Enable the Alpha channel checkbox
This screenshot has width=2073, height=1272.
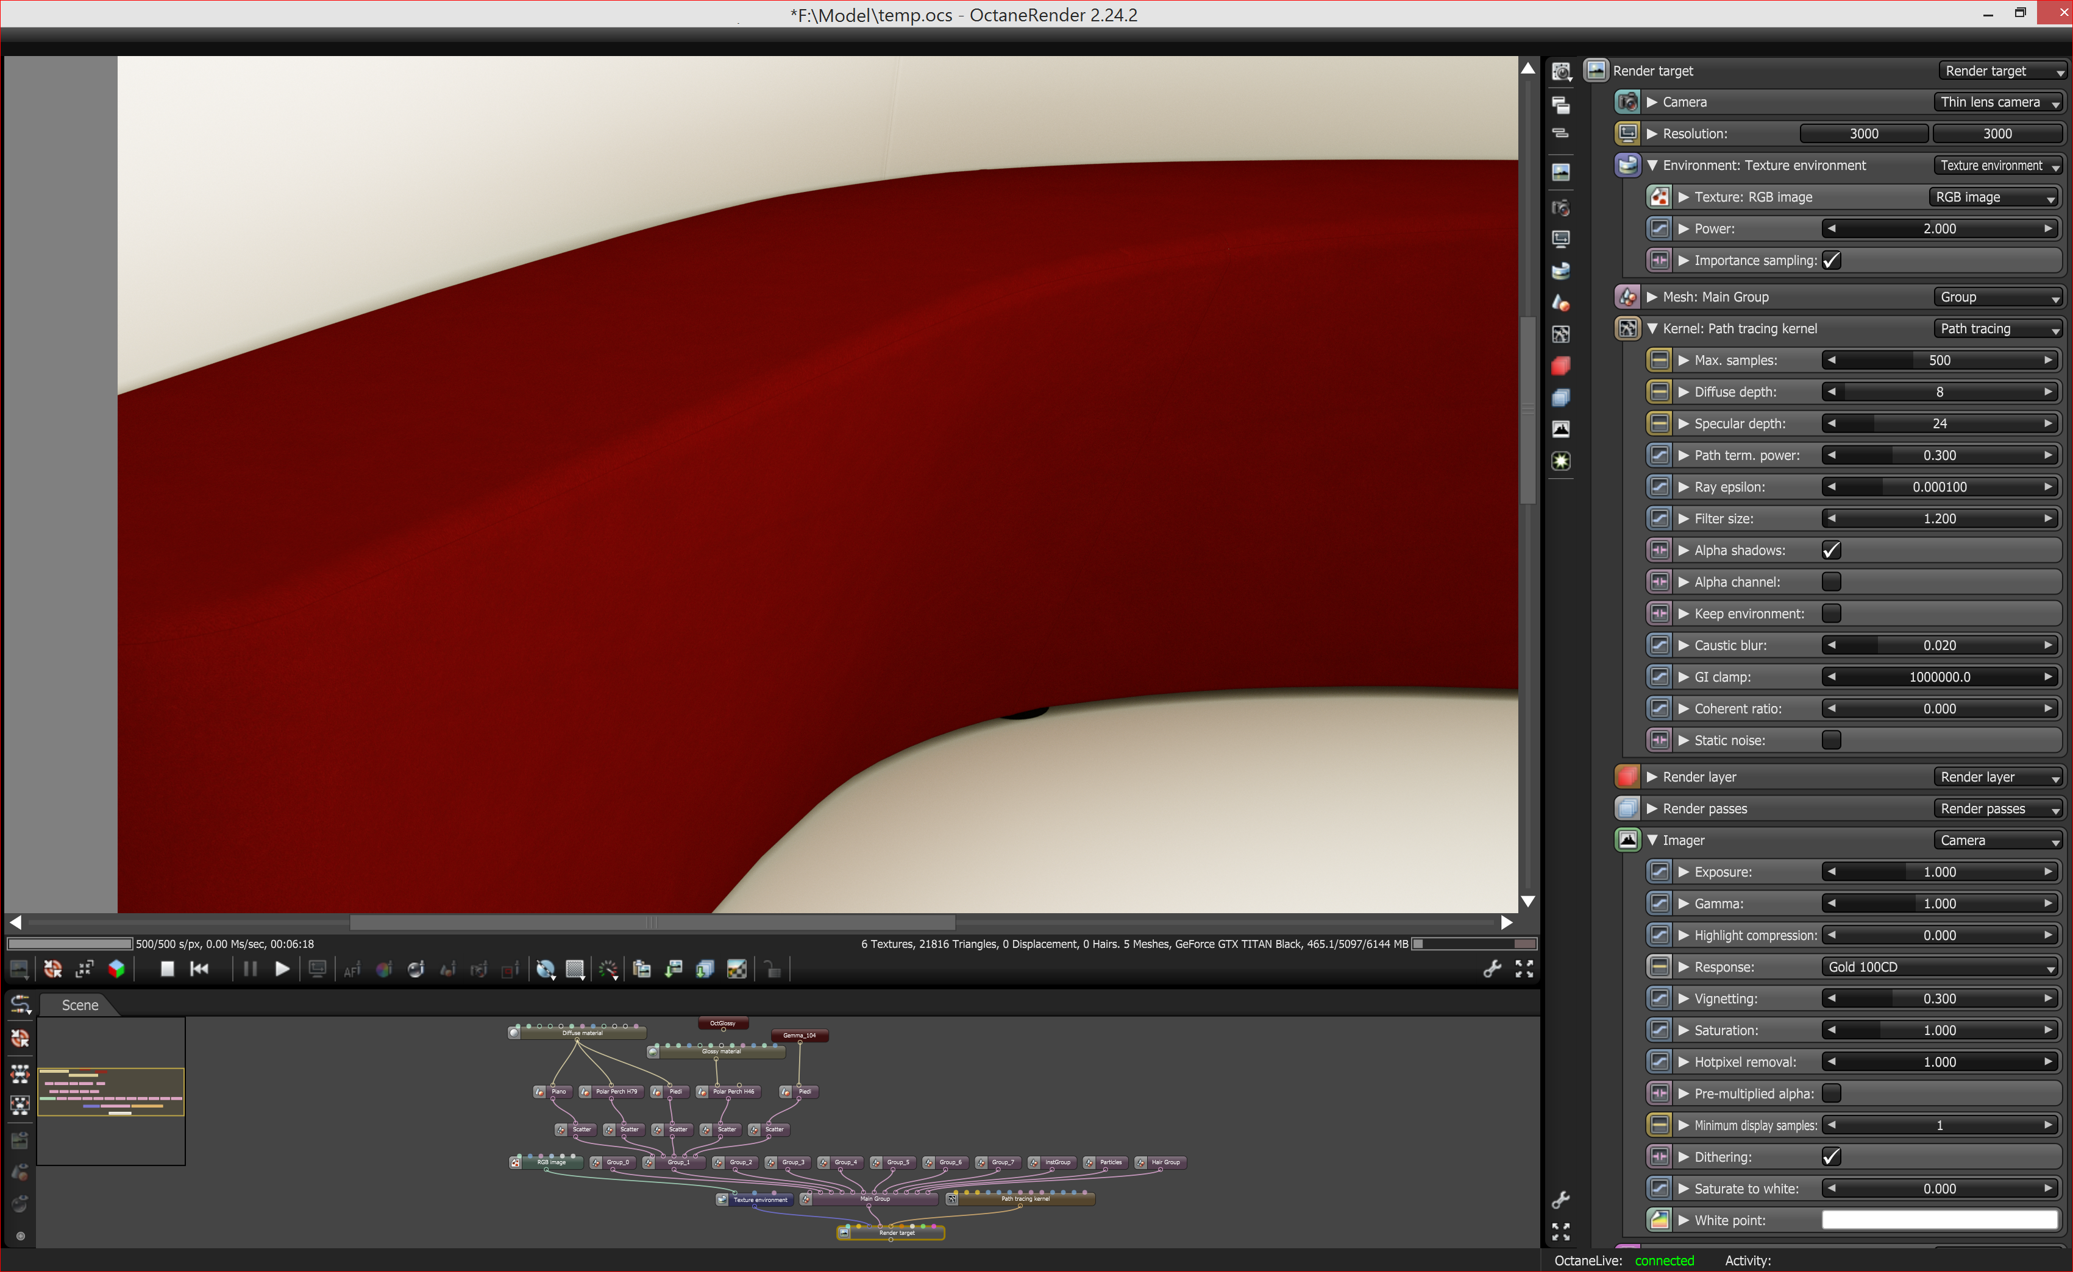[1830, 582]
